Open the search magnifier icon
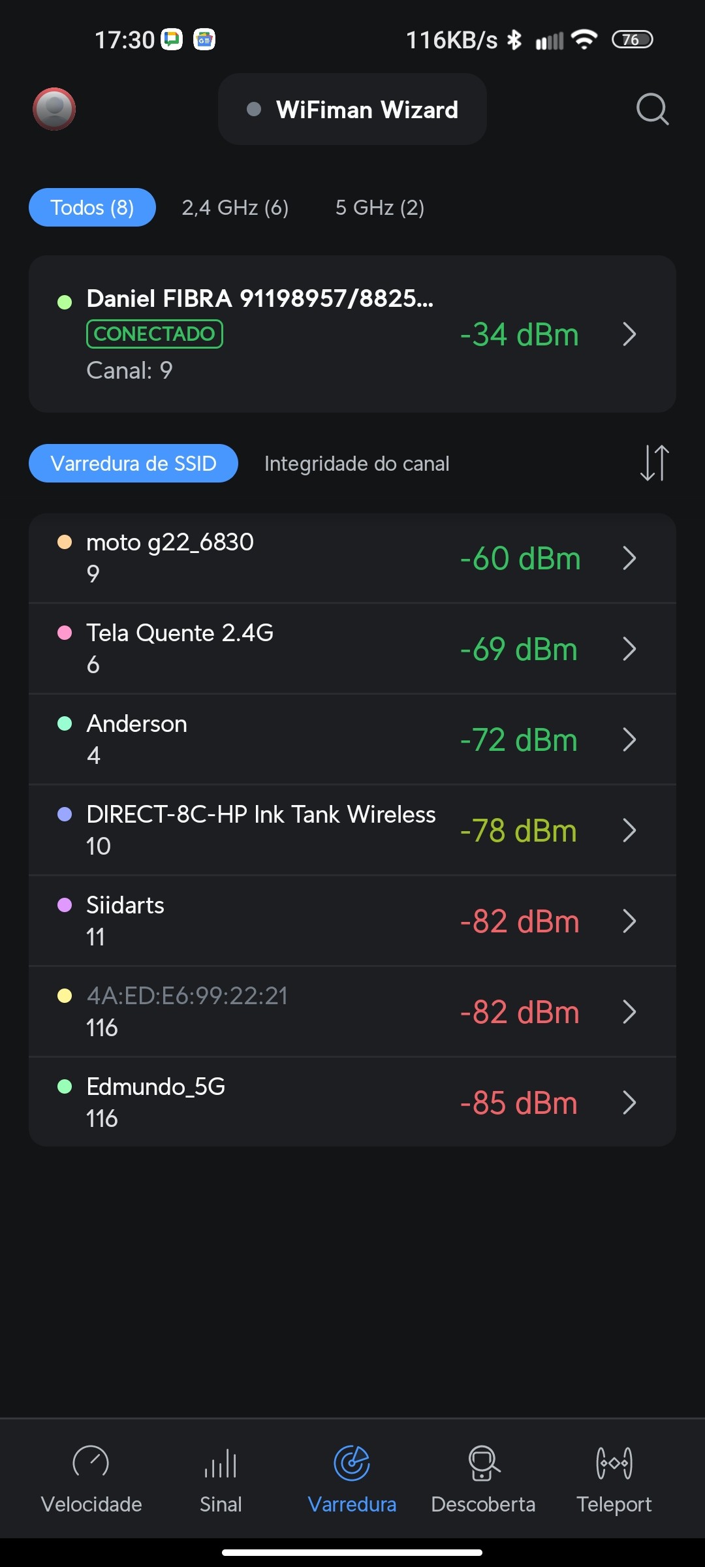Image resolution: width=705 pixels, height=1567 pixels. pos(652,109)
